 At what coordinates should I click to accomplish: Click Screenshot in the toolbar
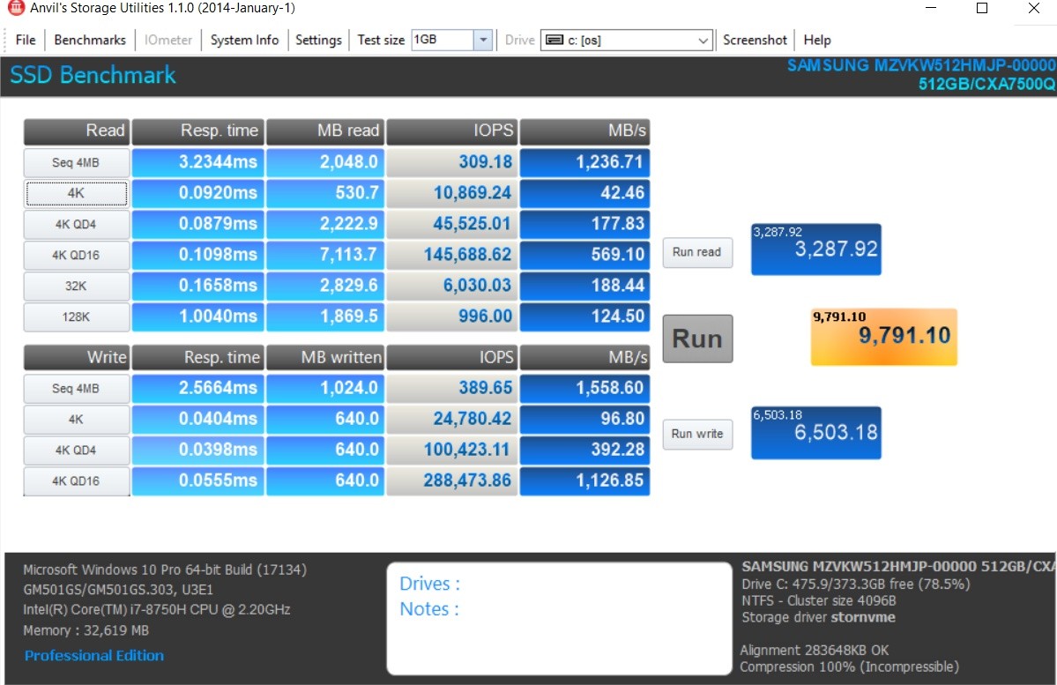click(x=755, y=40)
